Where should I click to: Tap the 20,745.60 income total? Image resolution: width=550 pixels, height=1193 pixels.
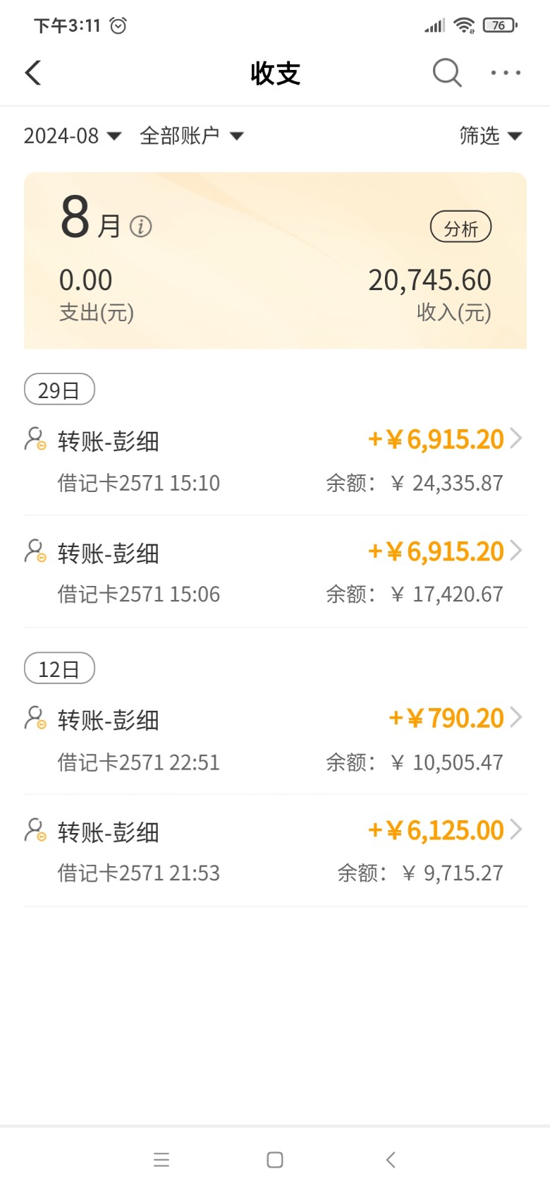(x=429, y=281)
